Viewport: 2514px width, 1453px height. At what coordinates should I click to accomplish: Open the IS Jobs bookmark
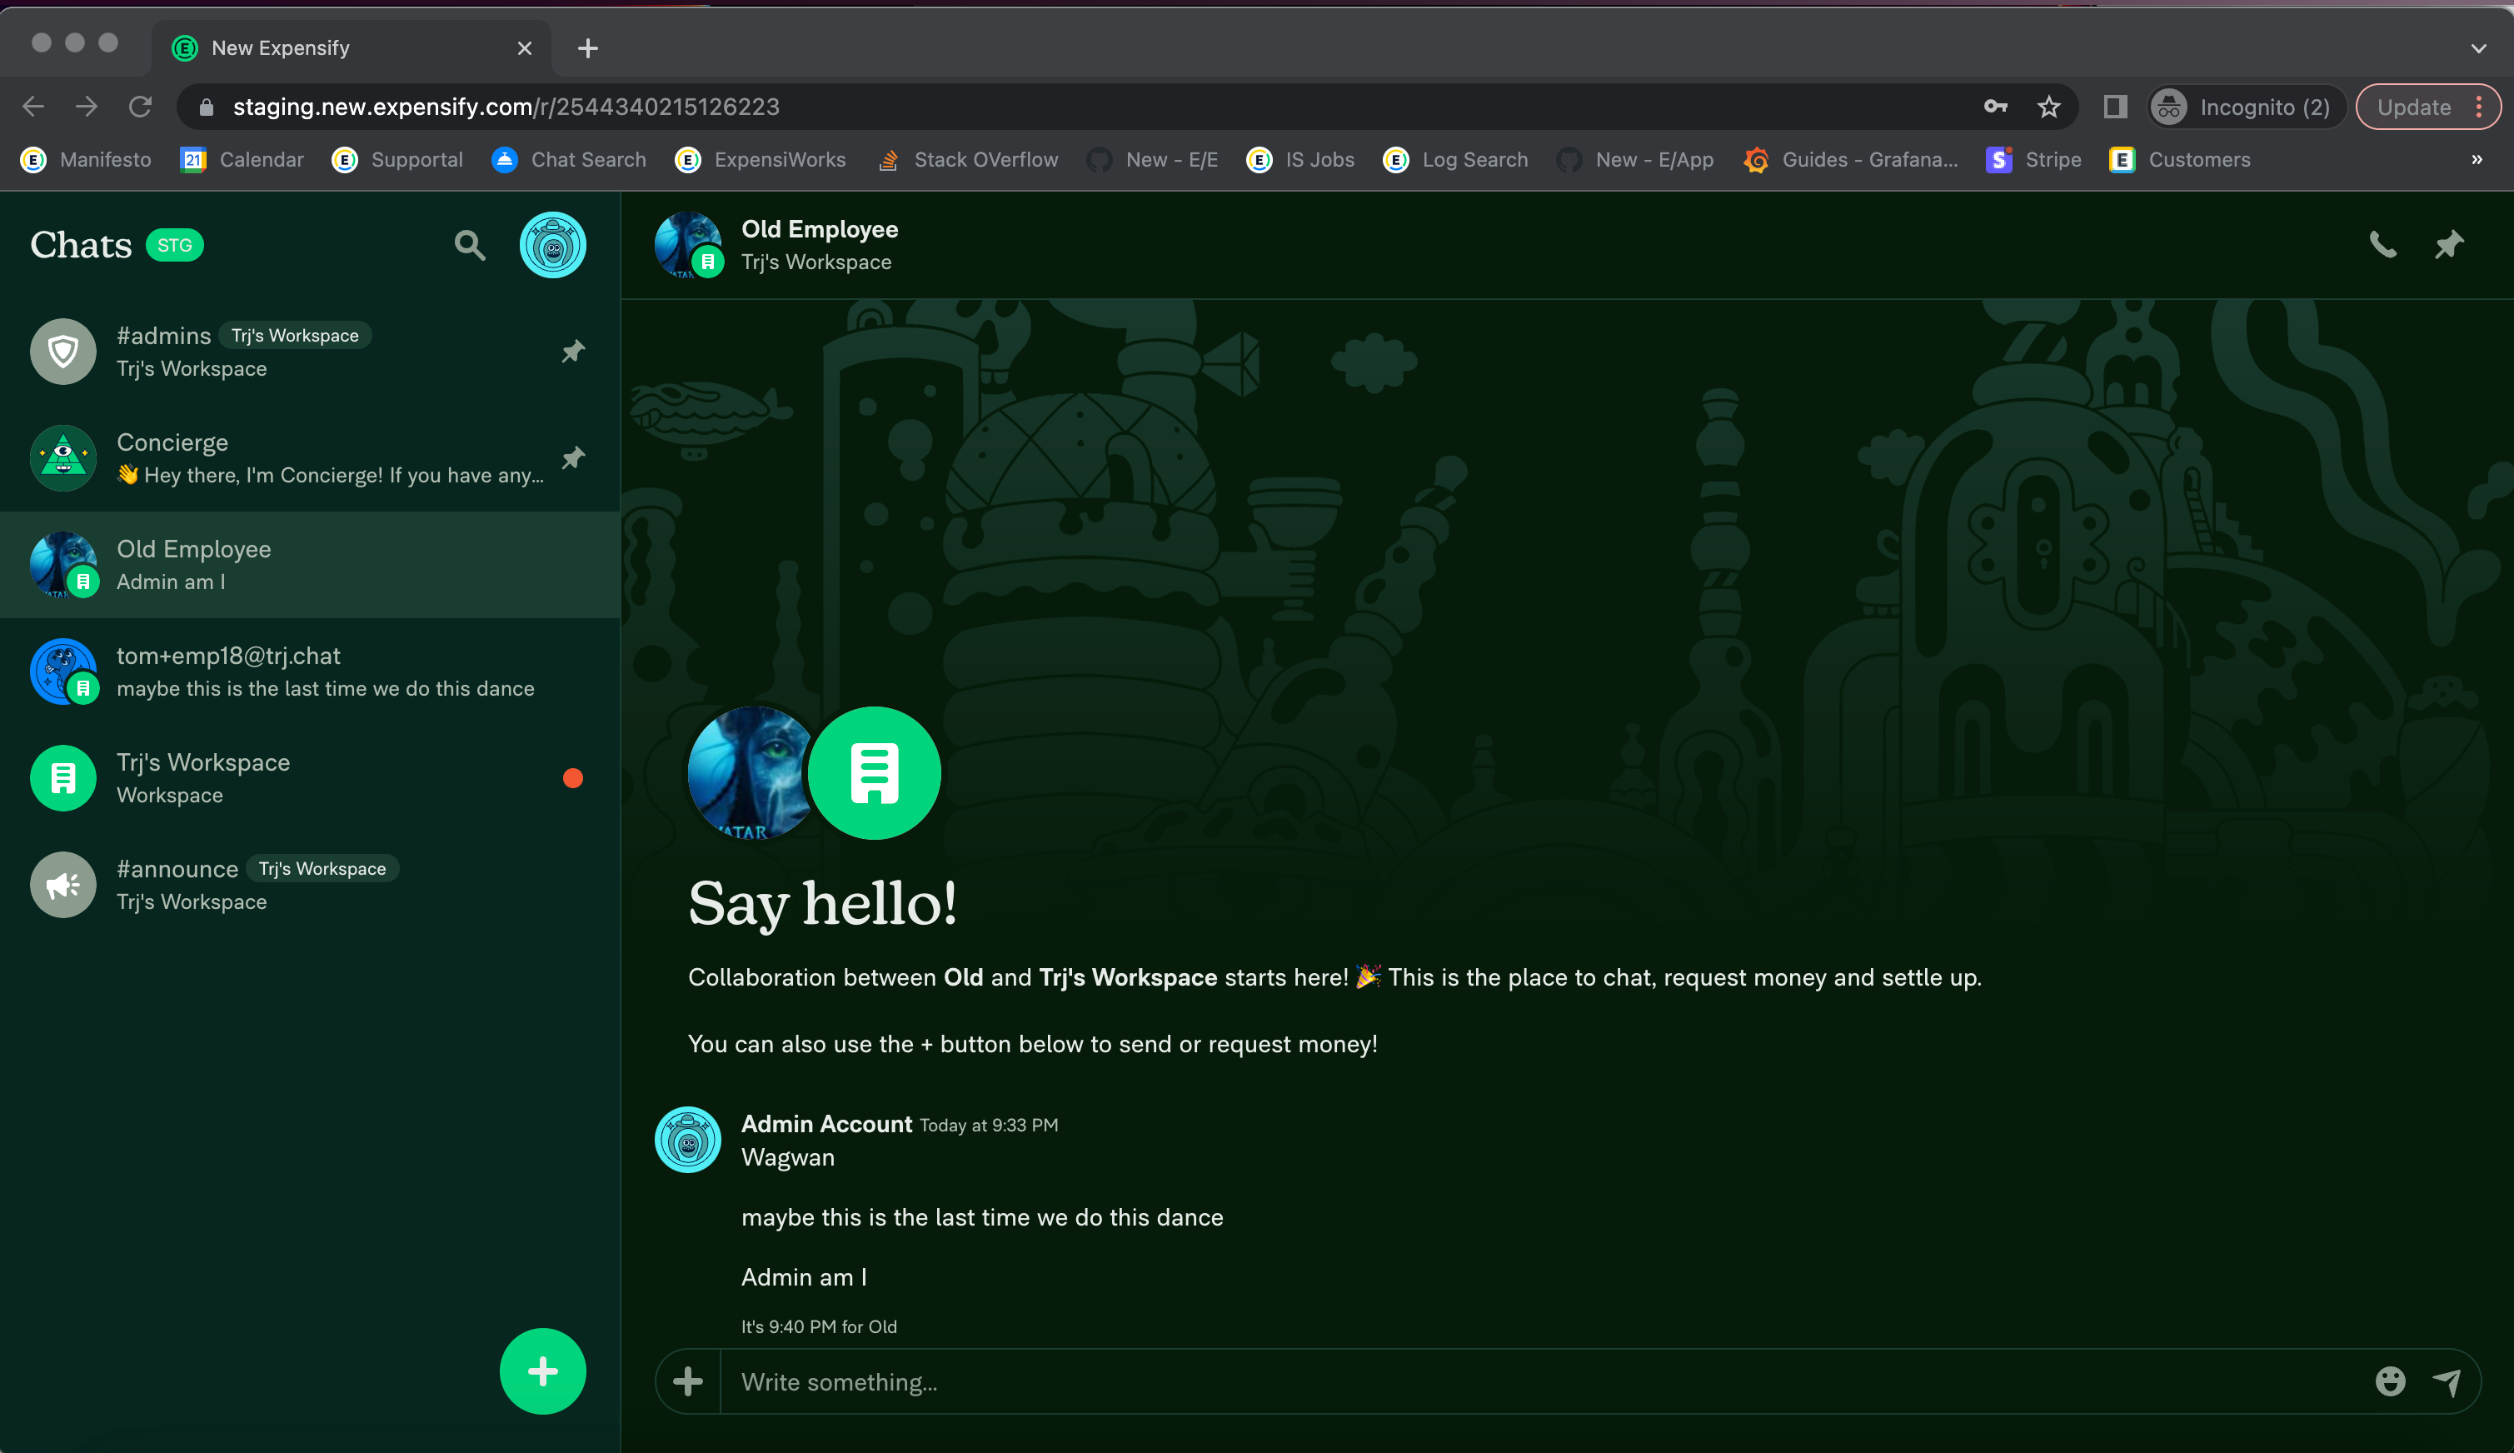tap(1301, 160)
